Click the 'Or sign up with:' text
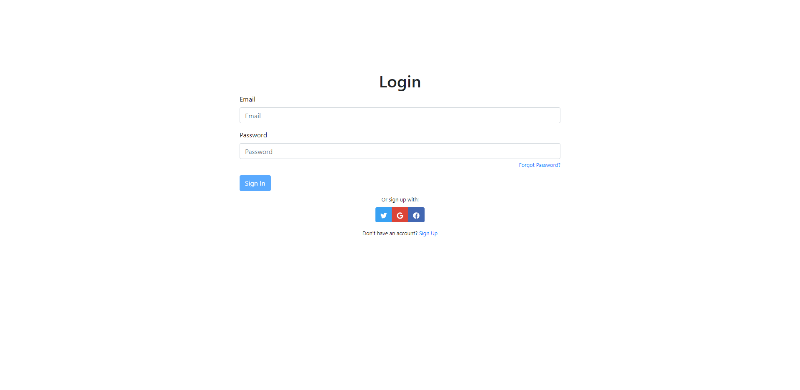 pyautogui.click(x=400, y=200)
